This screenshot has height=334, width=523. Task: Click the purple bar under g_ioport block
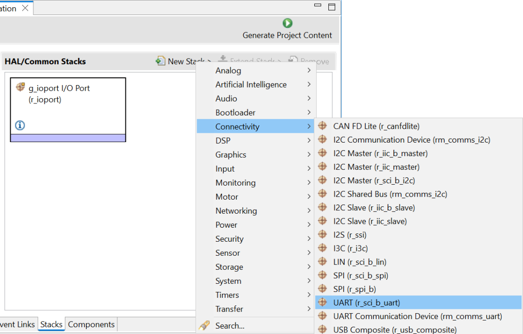68,138
